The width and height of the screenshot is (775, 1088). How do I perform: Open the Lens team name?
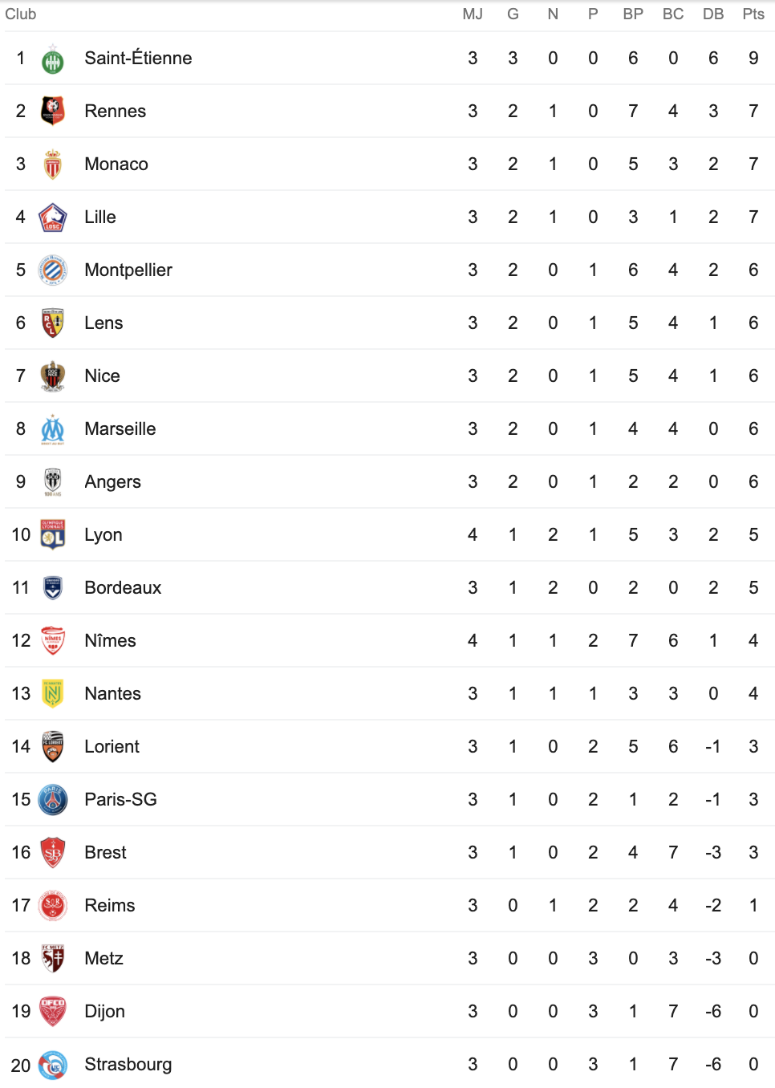click(x=103, y=323)
